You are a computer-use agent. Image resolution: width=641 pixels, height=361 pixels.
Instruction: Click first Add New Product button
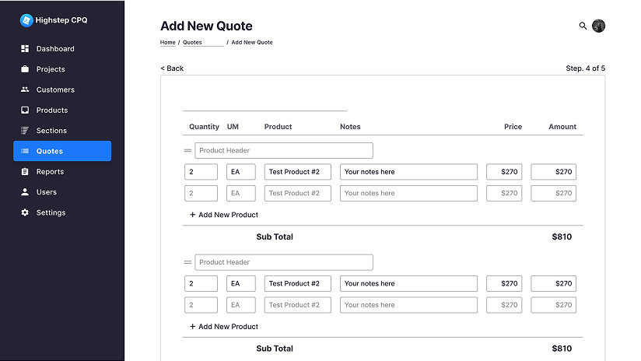pos(224,215)
